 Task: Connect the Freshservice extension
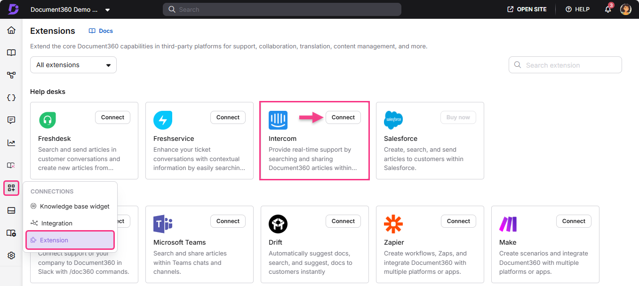pyautogui.click(x=228, y=117)
